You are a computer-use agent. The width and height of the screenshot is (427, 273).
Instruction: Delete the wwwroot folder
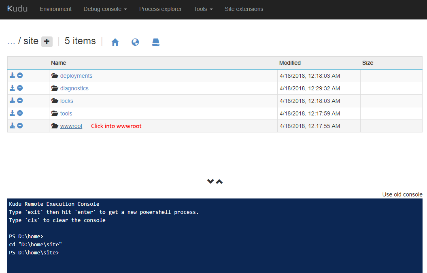pos(20,126)
